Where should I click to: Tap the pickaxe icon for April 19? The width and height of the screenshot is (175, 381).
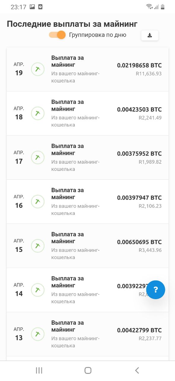click(x=38, y=69)
